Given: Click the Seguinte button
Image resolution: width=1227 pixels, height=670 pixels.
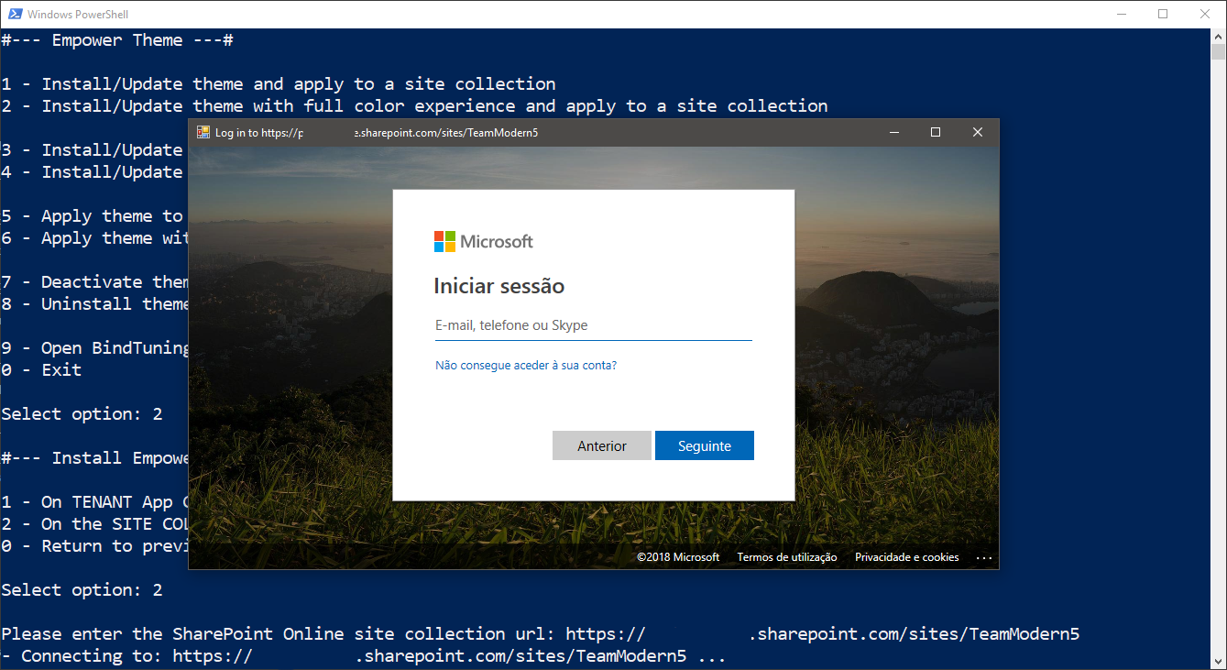Looking at the screenshot, I should coord(705,445).
